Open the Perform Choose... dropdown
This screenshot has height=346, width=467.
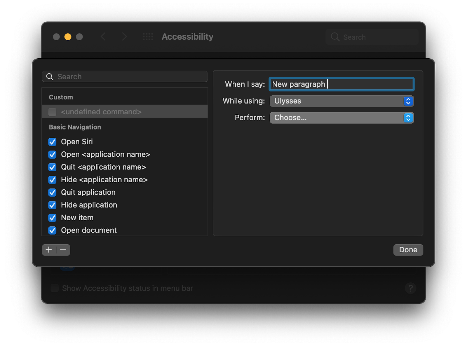coord(341,118)
